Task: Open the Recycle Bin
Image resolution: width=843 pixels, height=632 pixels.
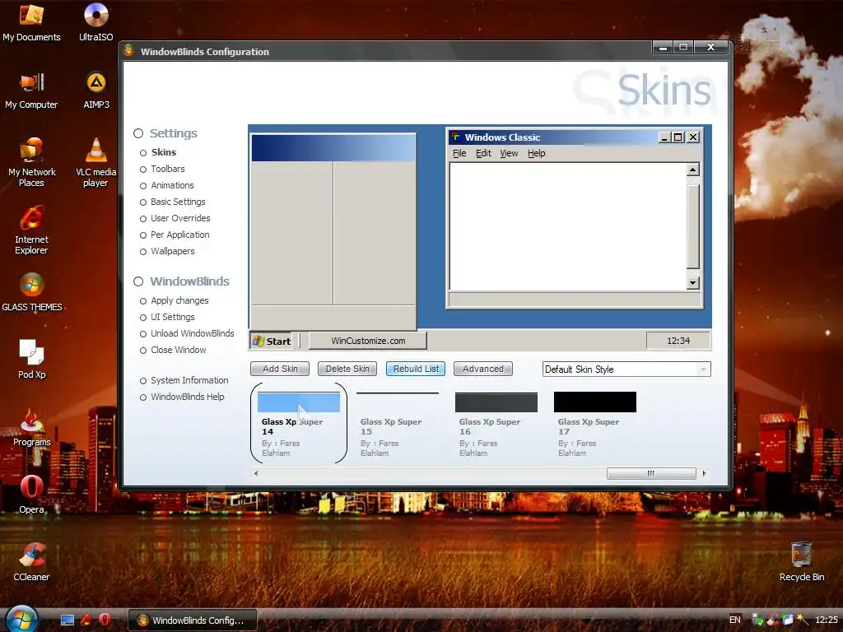Action: point(802,562)
